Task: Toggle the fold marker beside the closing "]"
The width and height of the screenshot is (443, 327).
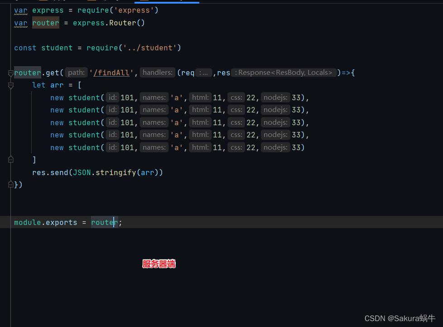Action: [x=10, y=159]
